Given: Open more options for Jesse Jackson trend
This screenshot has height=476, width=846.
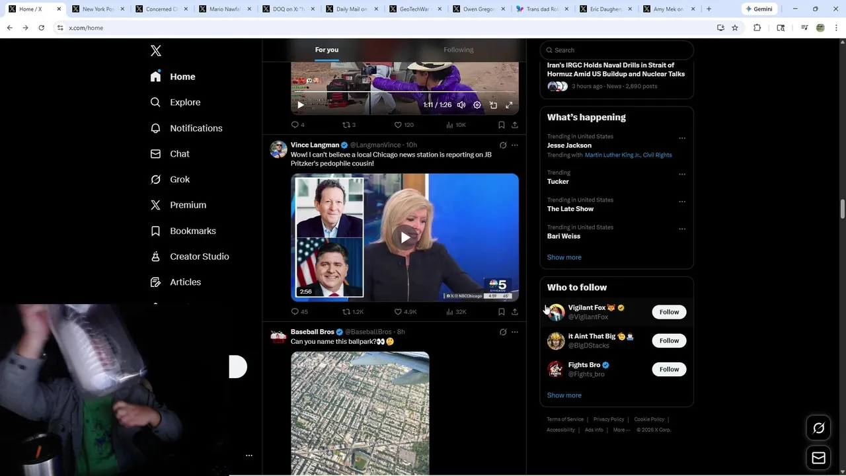Looking at the screenshot, I should pyautogui.click(x=682, y=139).
